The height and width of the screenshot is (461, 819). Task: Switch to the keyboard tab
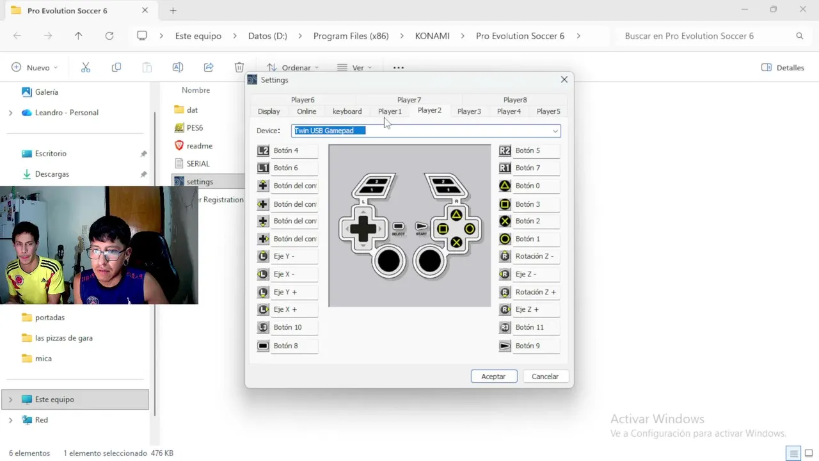tap(347, 111)
